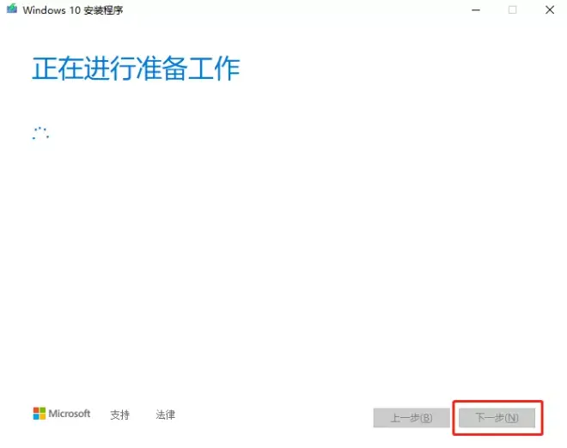
Task: Click the Microsoft wordmark text
Action: pyautogui.click(x=70, y=414)
